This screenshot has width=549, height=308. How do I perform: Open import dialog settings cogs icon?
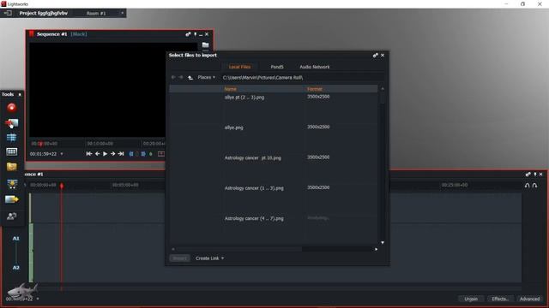[x=376, y=55]
